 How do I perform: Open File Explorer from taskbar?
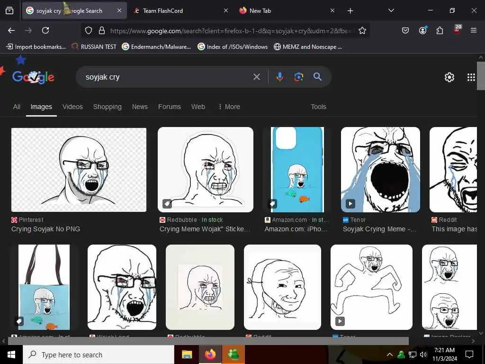click(x=187, y=355)
